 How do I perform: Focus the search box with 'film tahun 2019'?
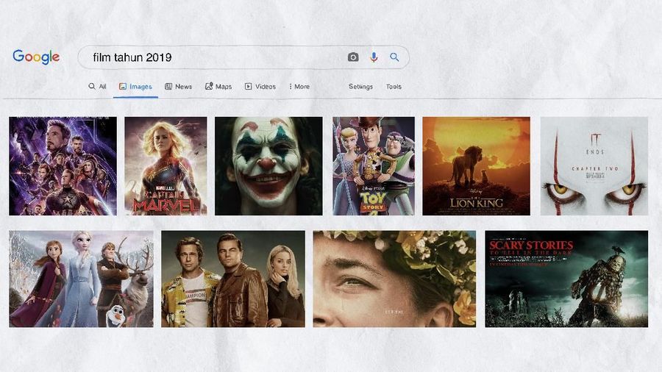point(243,57)
